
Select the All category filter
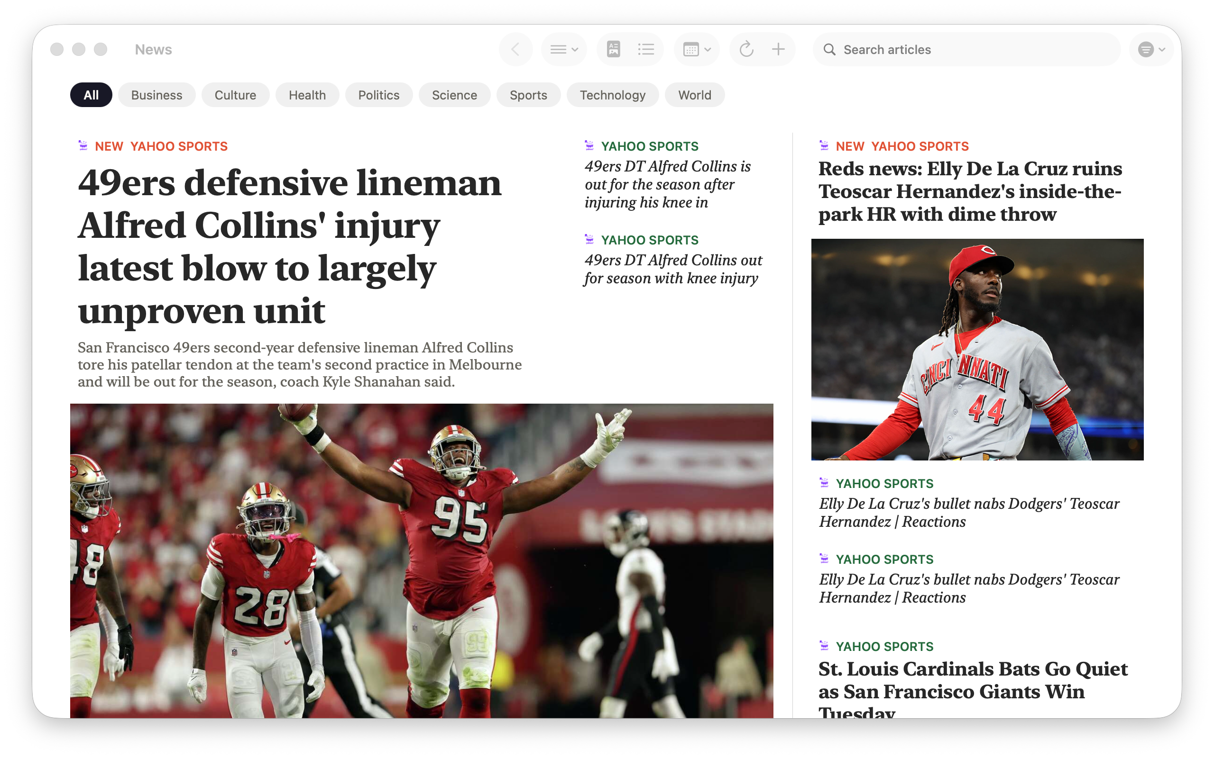point(91,95)
